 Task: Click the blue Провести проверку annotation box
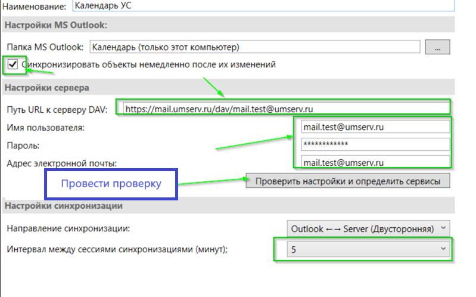coord(113,184)
